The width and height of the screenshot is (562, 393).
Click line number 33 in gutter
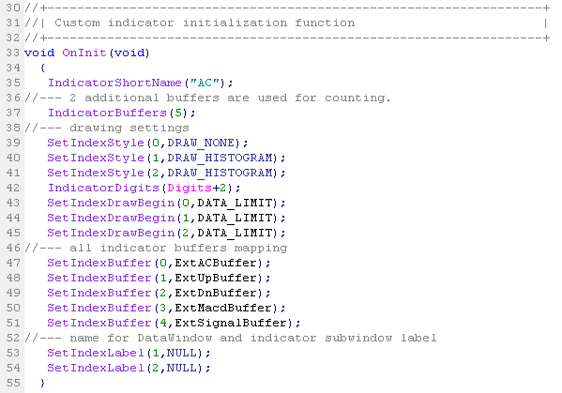pyautogui.click(x=12, y=53)
